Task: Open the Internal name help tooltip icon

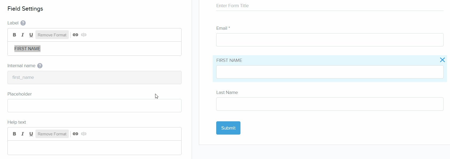Action: click(x=40, y=66)
